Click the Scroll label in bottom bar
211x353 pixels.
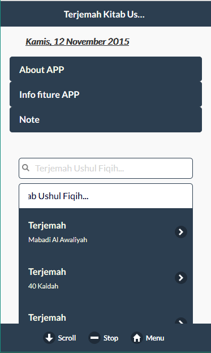67,338
